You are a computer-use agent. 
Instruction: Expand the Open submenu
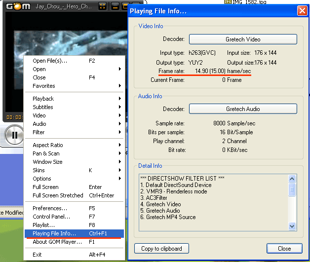[x=74, y=69]
